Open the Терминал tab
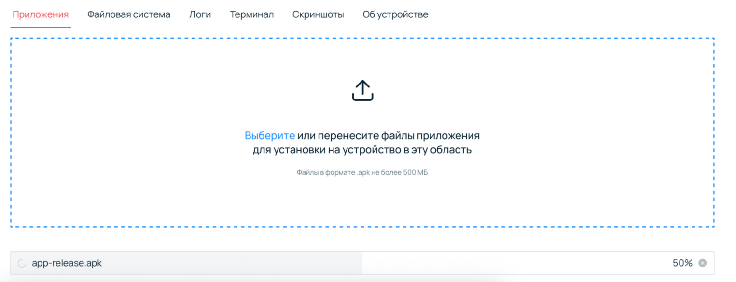 click(x=252, y=14)
